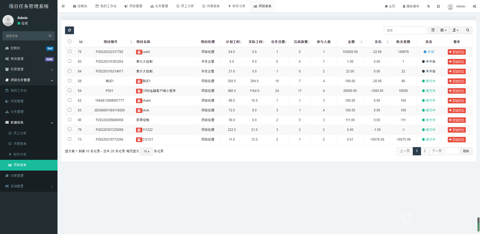Refresh the project report table
The width and height of the screenshot is (480, 234).
coord(69,30)
